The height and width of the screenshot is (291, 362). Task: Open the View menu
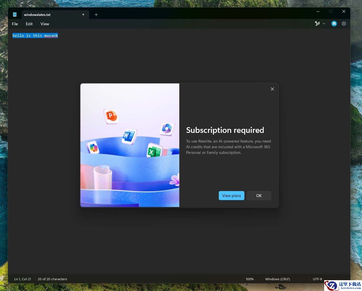45,24
